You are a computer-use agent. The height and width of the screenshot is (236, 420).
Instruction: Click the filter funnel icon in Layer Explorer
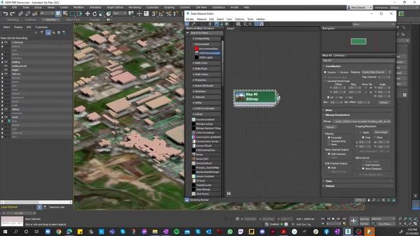pyautogui.click(x=42, y=33)
